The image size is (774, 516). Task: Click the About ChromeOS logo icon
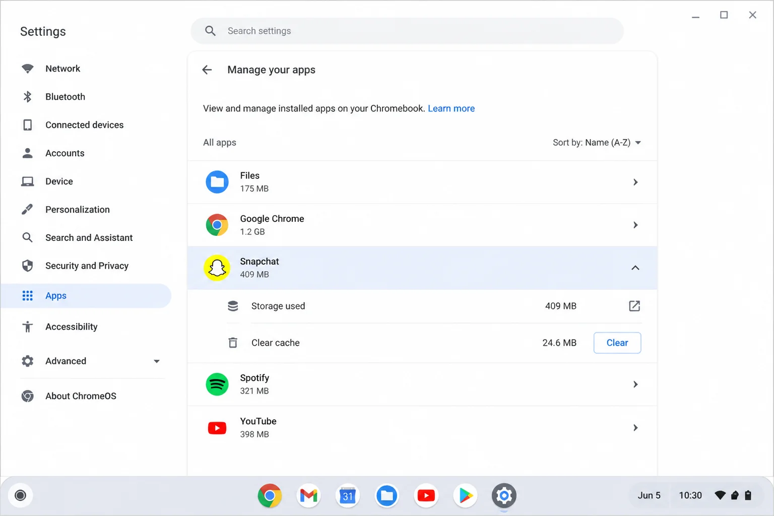click(x=28, y=396)
